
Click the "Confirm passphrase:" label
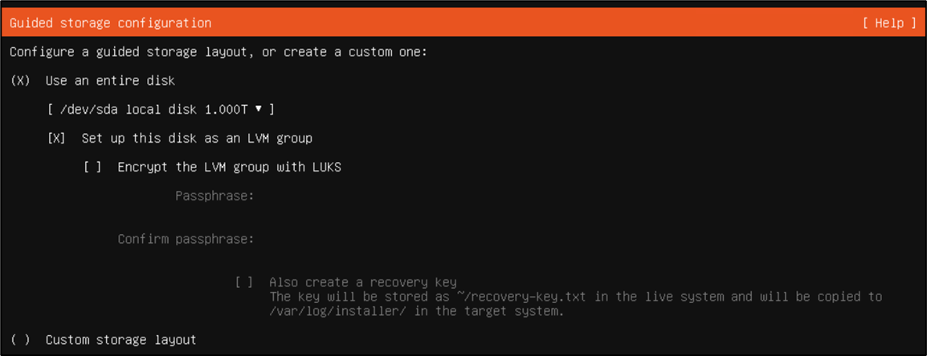click(186, 239)
